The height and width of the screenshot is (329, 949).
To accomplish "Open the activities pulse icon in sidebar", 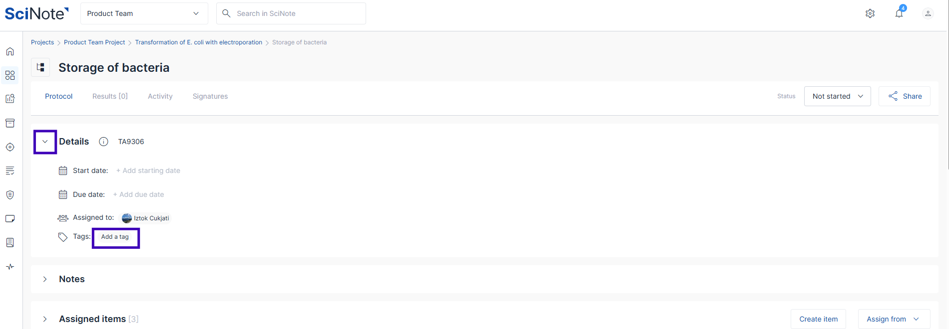I will (10, 267).
